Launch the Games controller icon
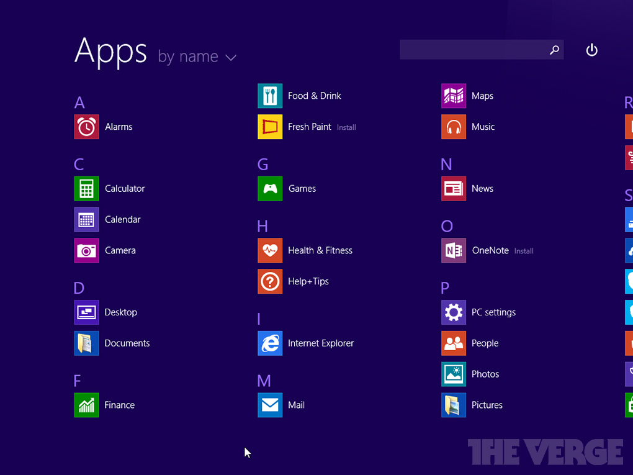Screen dimensions: 633x475 [270, 189]
